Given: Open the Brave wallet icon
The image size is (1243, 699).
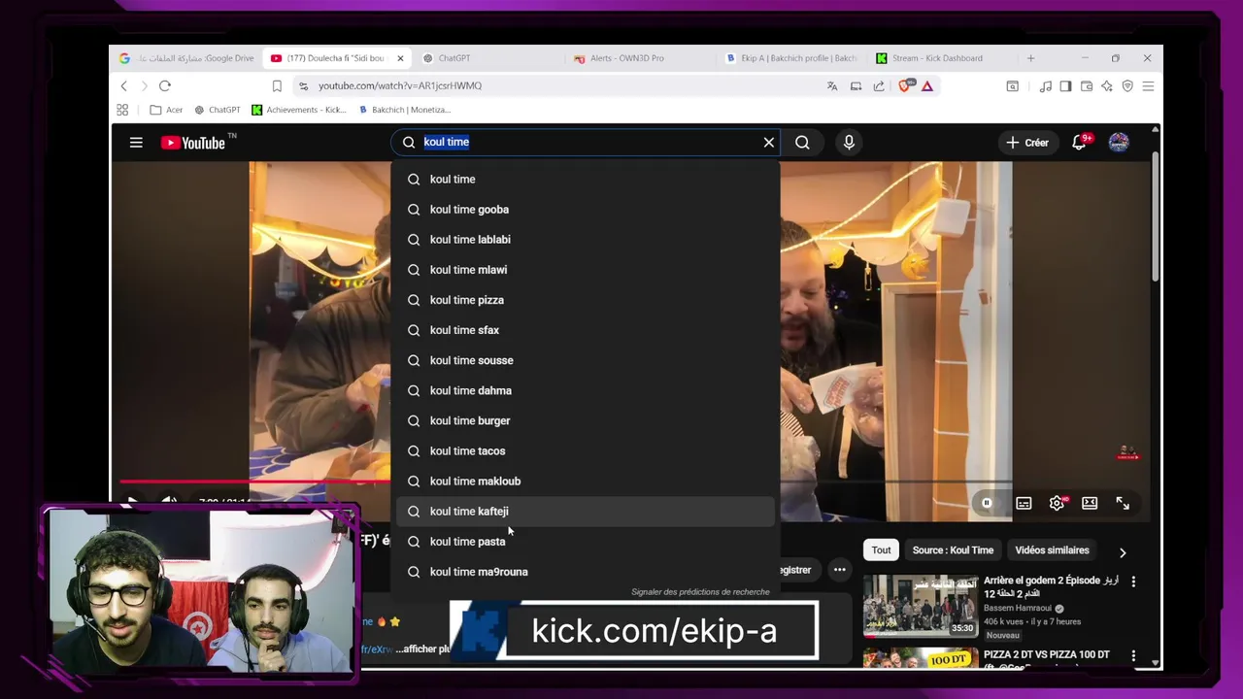Looking at the screenshot, I should (x=1087, y=86).
